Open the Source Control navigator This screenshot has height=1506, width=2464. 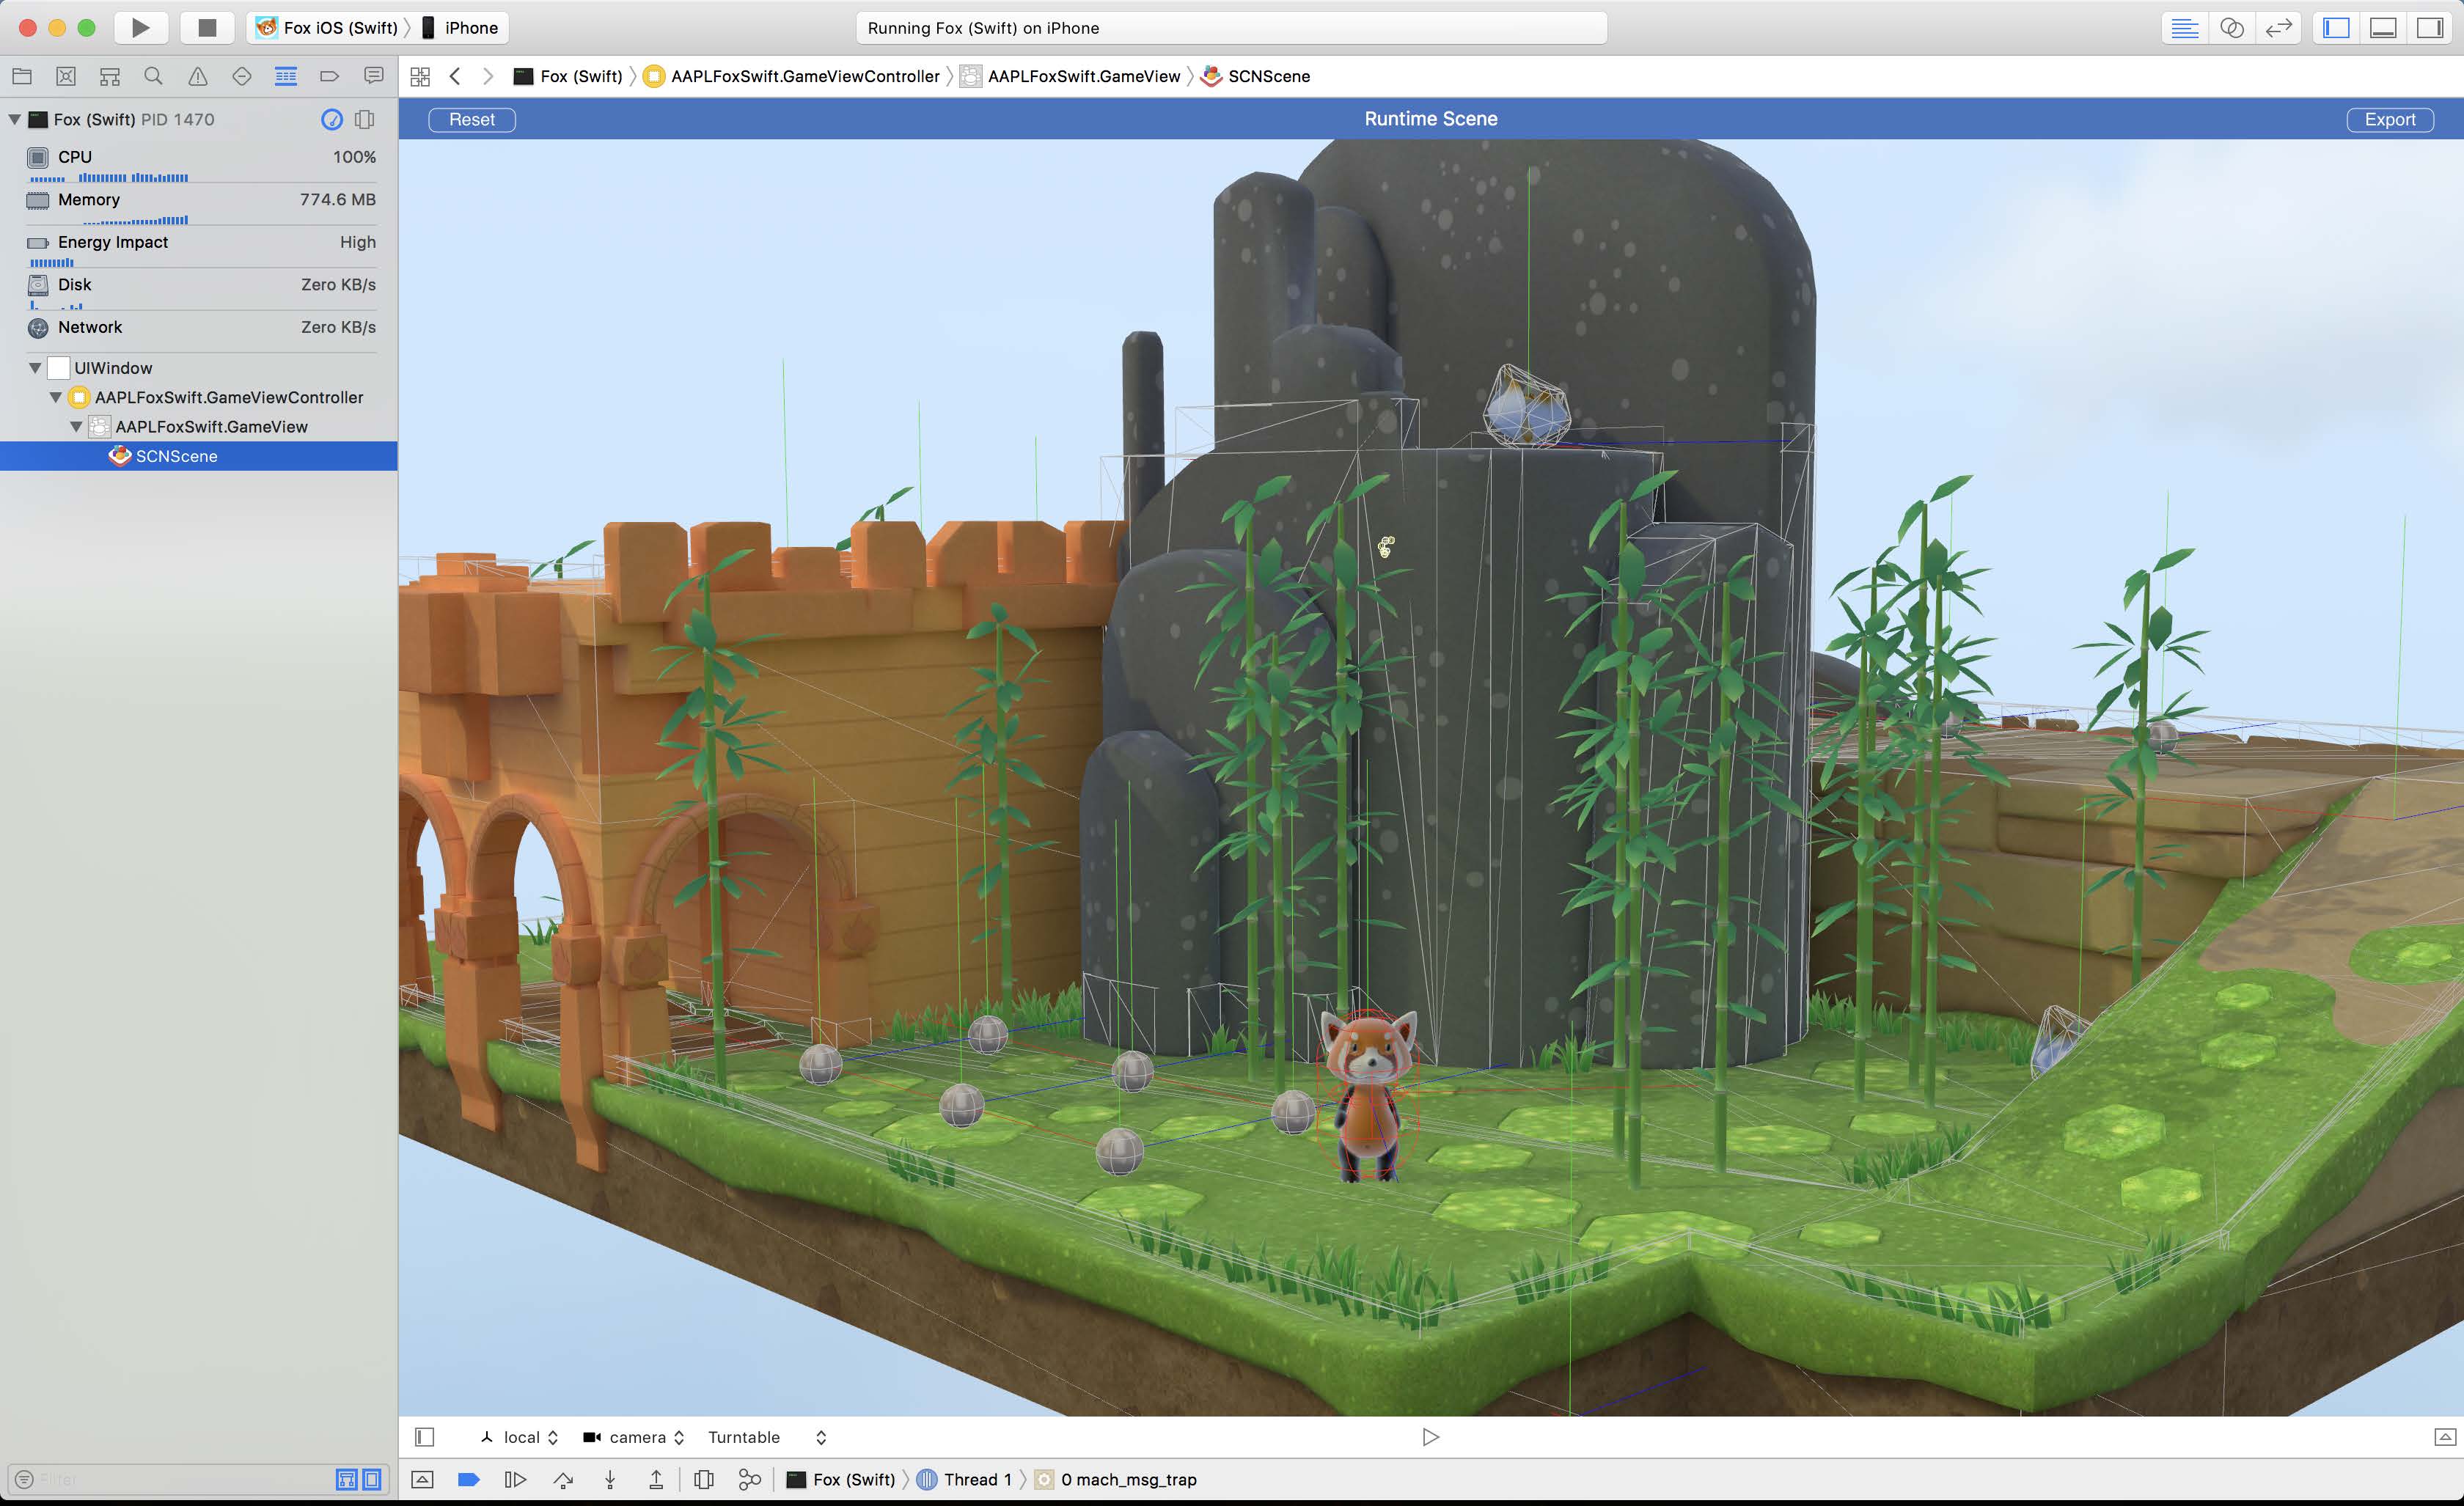click(x=66, y=76)
